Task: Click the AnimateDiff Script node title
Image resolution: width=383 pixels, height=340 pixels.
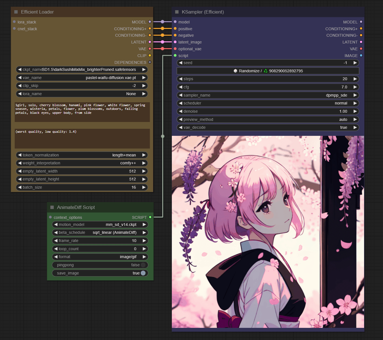Action: click(76, 207)
